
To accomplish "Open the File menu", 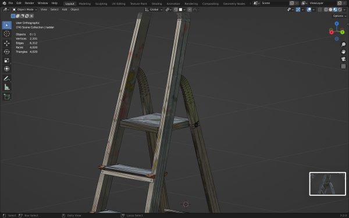I will pos(10,3).
